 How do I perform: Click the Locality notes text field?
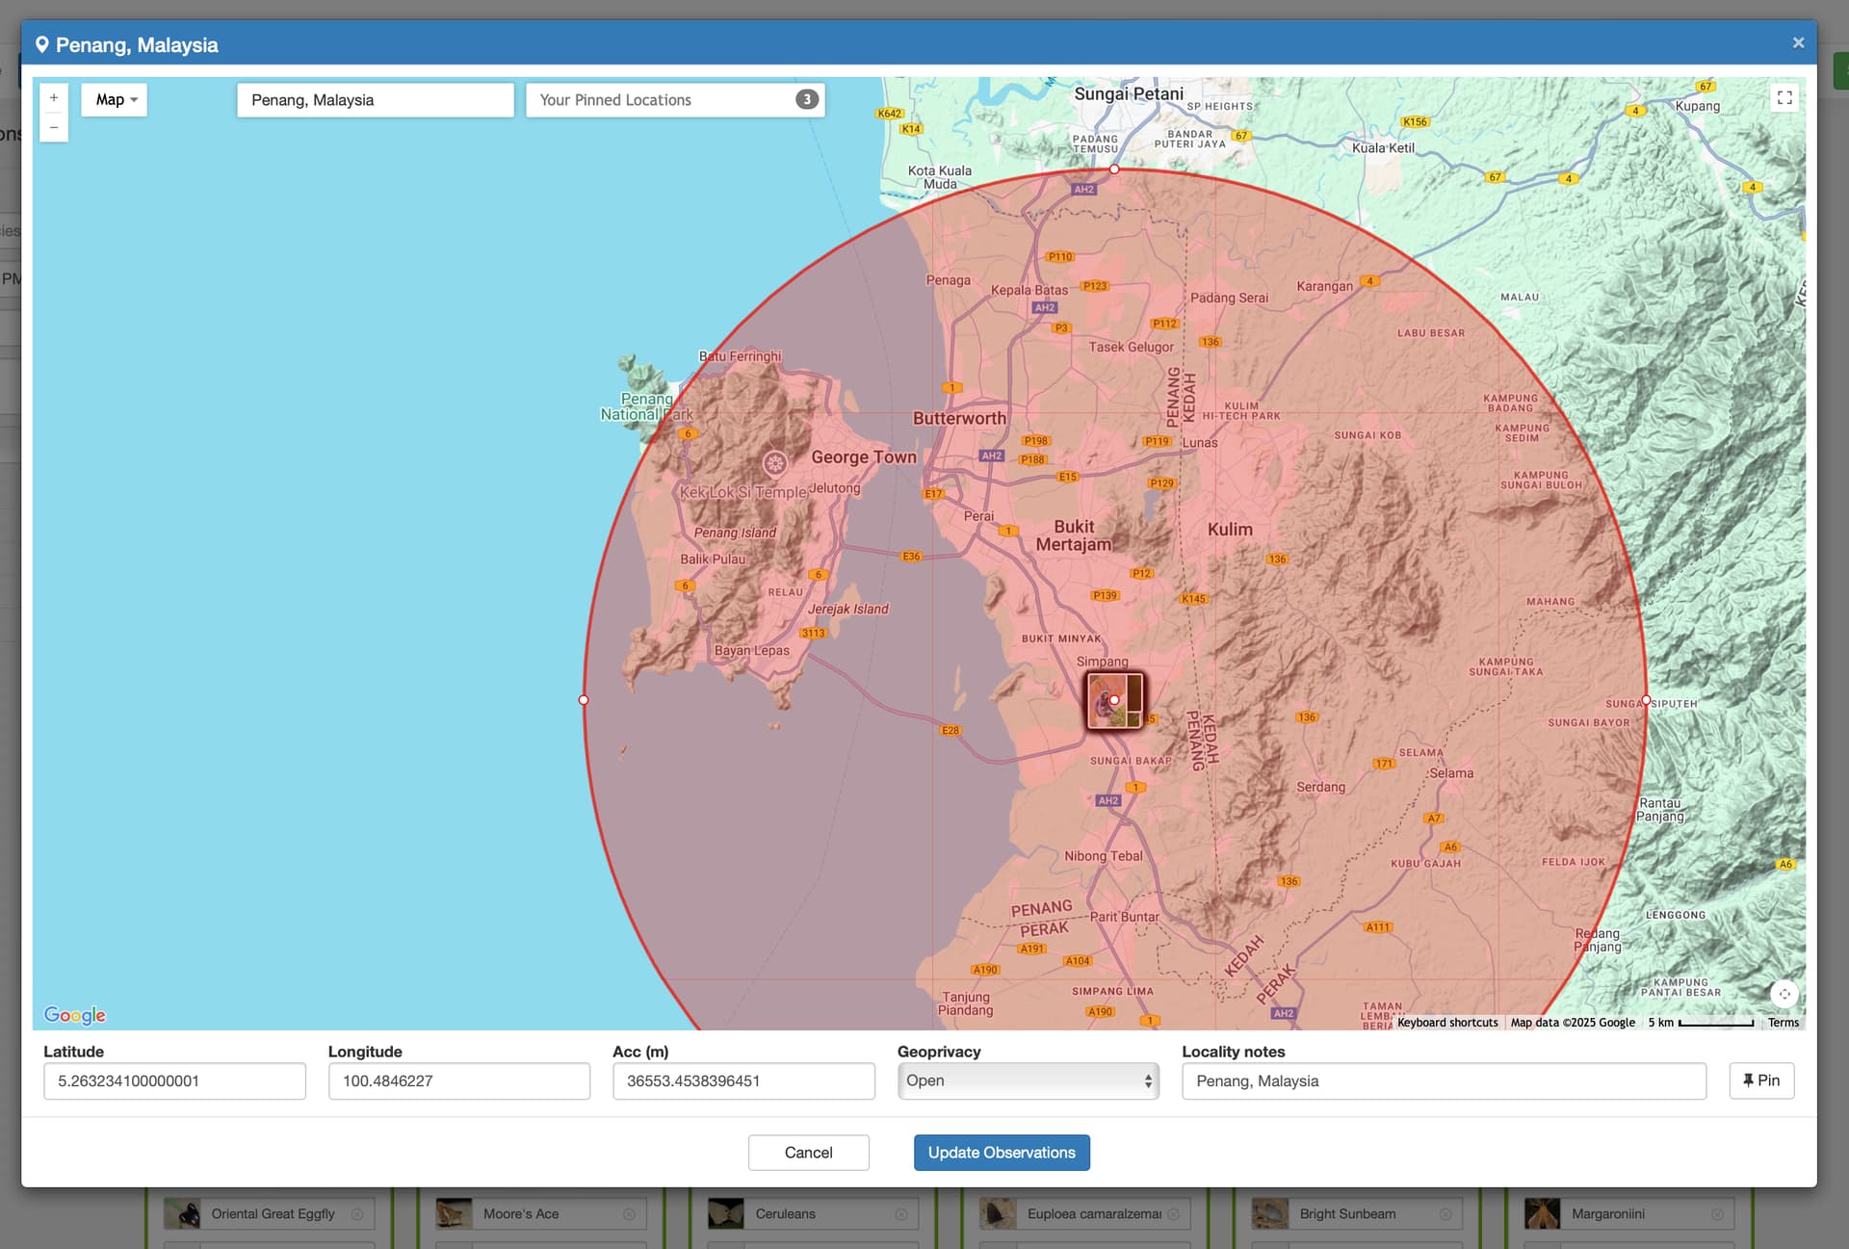1443,1081
